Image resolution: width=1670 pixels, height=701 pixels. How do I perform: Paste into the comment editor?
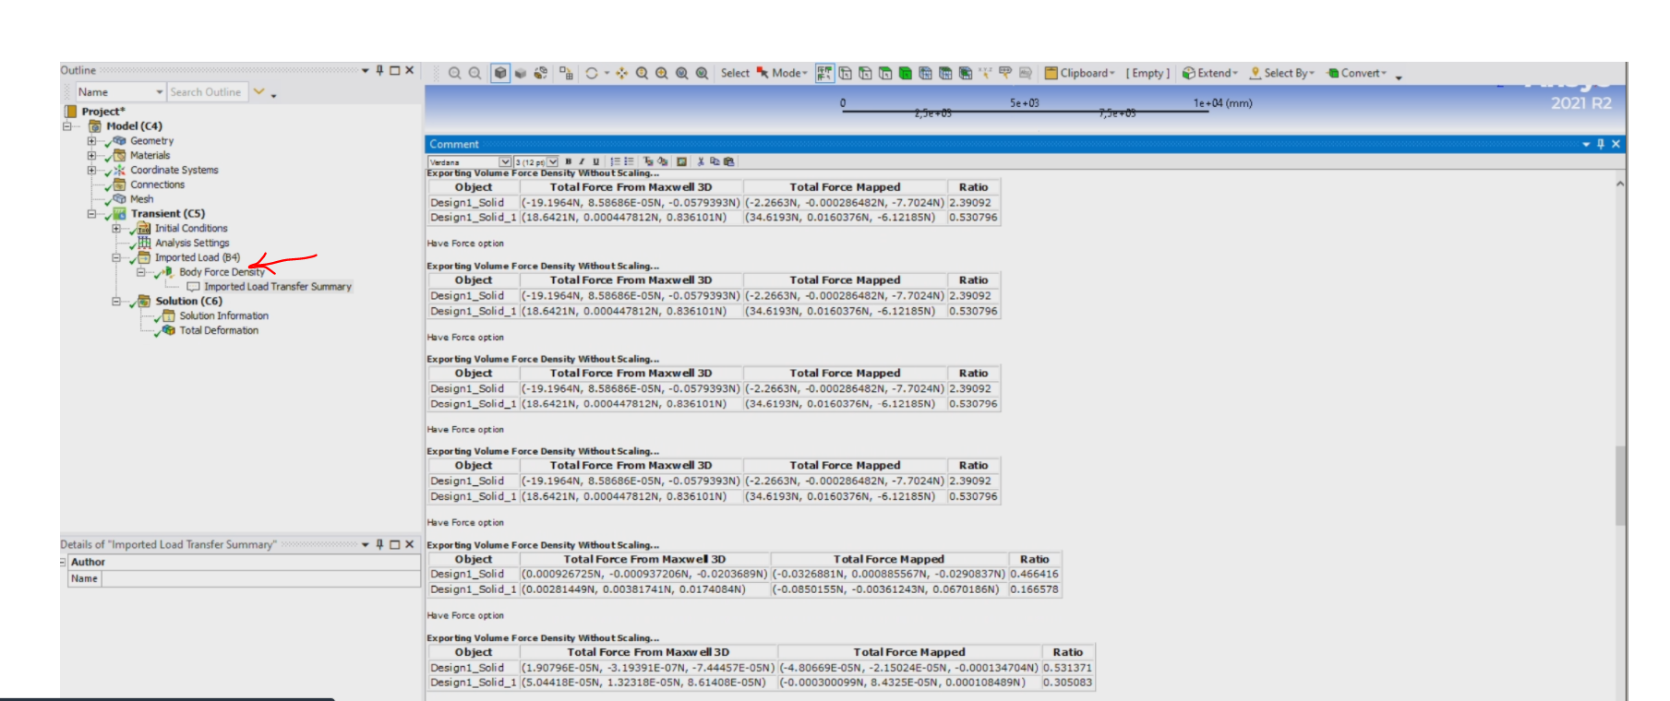click(x=728, y=161)
